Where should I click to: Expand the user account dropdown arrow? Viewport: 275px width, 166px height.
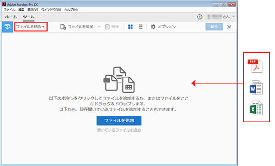pyautogui.click(x=233, y=17)
